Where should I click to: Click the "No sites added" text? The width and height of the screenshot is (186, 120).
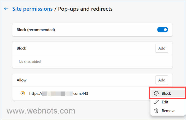(x=30, y=62)
